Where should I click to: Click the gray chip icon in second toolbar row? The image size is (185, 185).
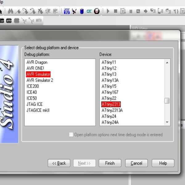(17, 21)
